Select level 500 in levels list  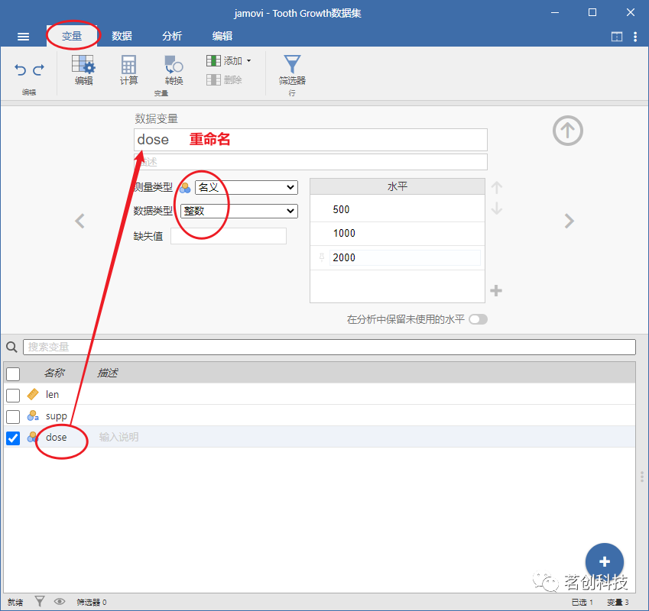(x=398, y=209)
